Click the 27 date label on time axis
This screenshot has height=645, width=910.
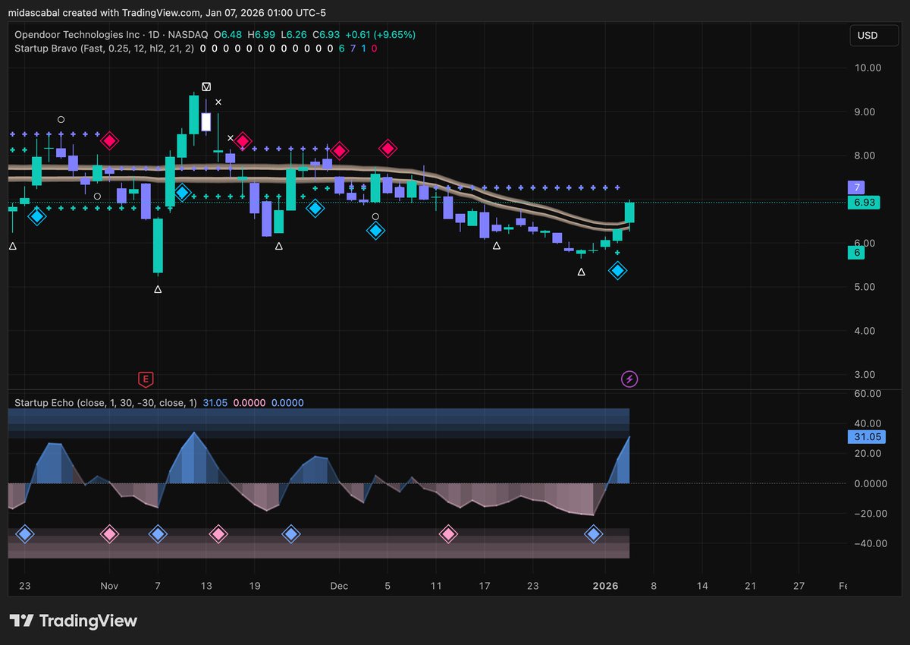(x=799, y=587)
